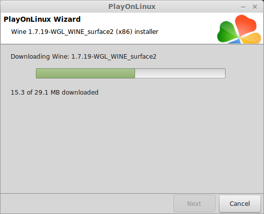Screen dimensions: 264x214
Task: Click the blue leaf of the logo
Action: pyautogui.click(x=235, y=41)
